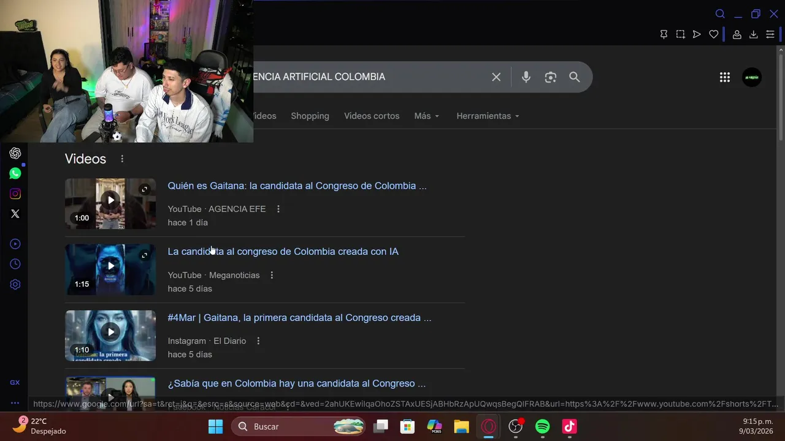
Task: Click 'Instagram · El Diario' source text
Action: [x=207, y=341]
